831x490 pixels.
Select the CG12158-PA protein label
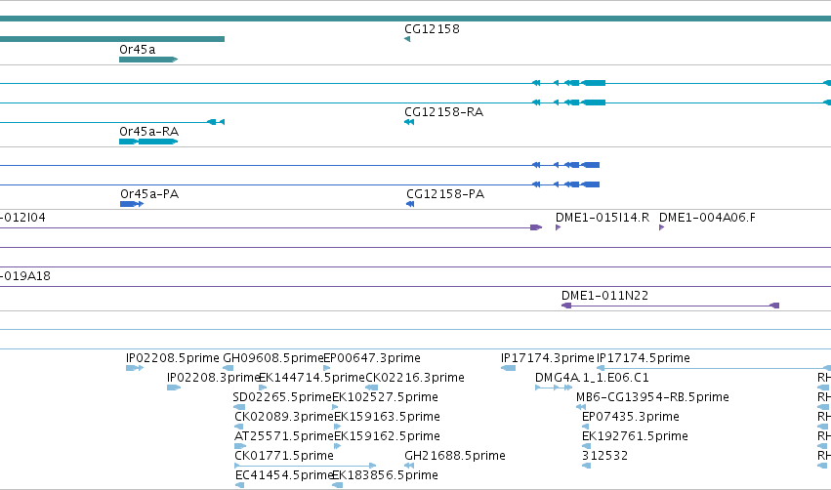click(x=445, y=194)
